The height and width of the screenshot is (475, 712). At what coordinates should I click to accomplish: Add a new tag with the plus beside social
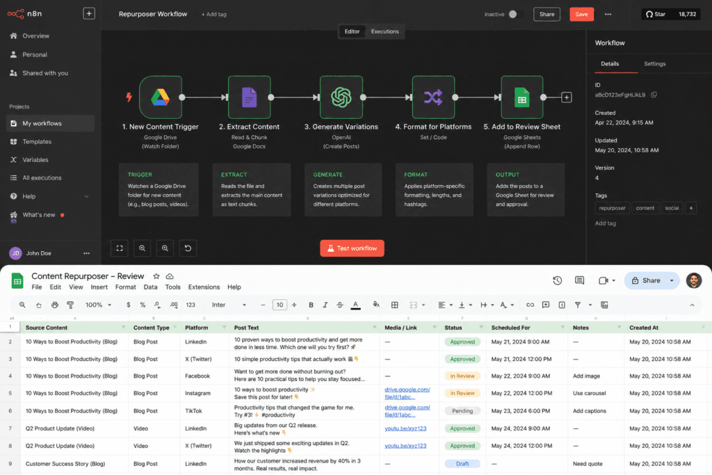pos(691,208)
